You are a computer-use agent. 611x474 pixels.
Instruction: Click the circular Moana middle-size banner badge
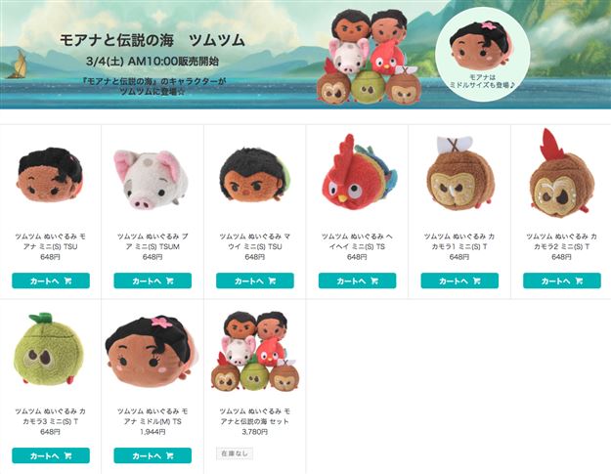click(x=482, y=54)
